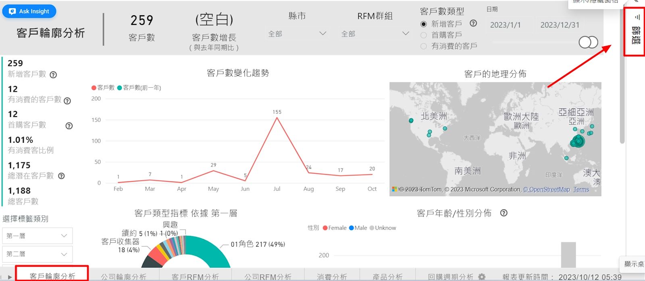The width and height of the screenshot is (645, 281).
Task: Click the 1,175 總潛在客戶數 value
Action: 19,165
